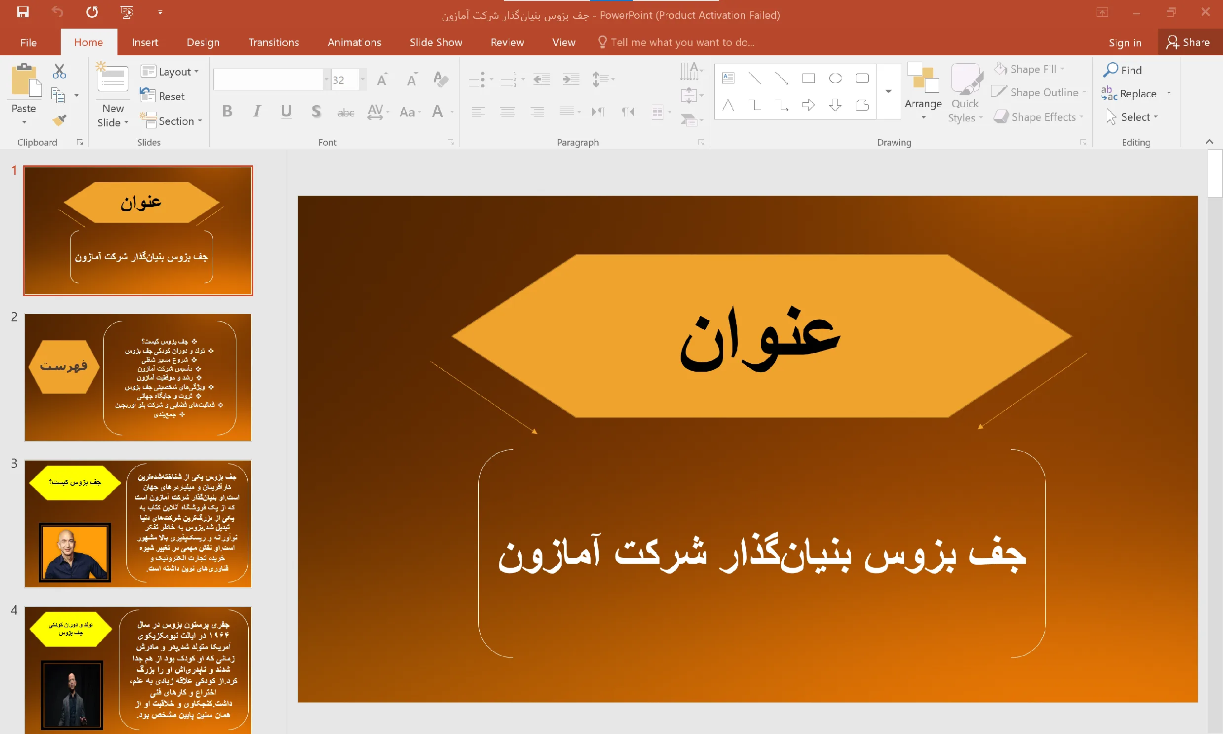Click Sign in

1125,43
